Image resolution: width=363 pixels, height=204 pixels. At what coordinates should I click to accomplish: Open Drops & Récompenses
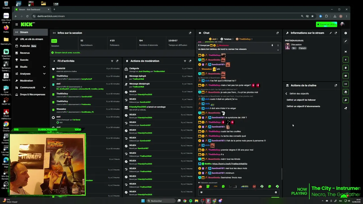point(31,94)
